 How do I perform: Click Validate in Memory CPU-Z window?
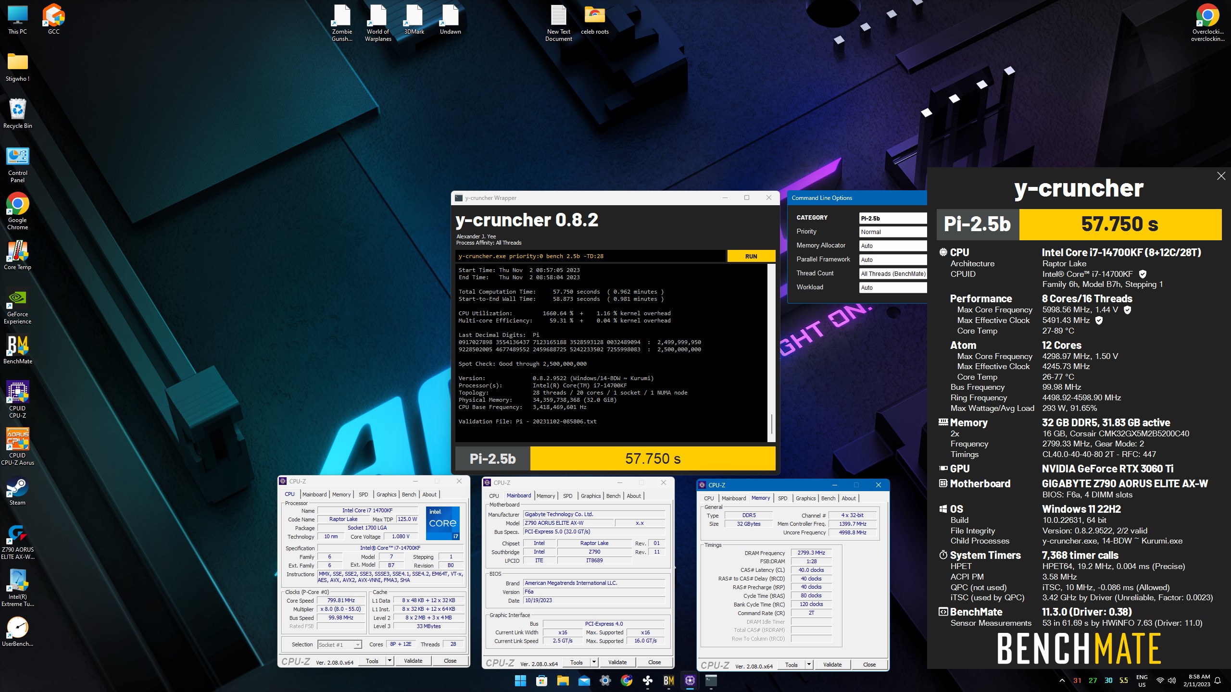pyautogui.click(x=832, y=665)
